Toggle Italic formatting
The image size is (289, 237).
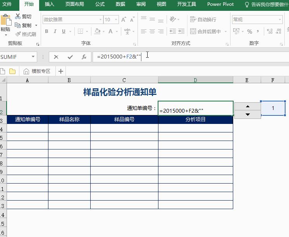pos(55,31)
